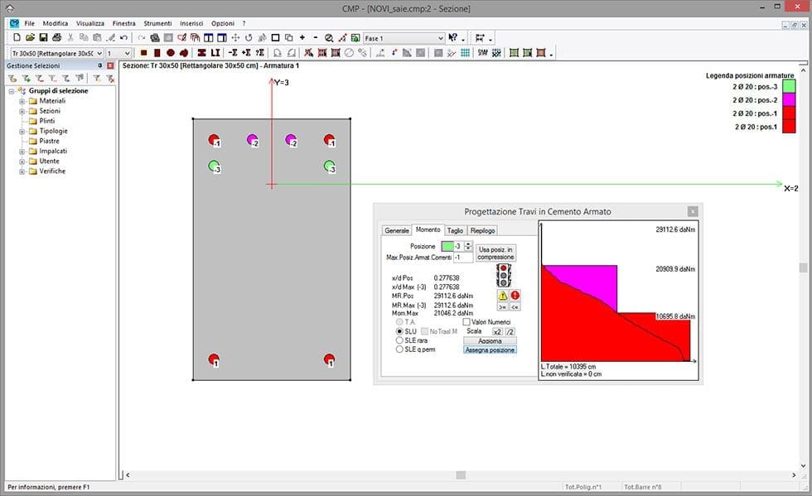
Task: Click the Max.Posiz.Armat.Correnti input field
Action: point(462,258)
